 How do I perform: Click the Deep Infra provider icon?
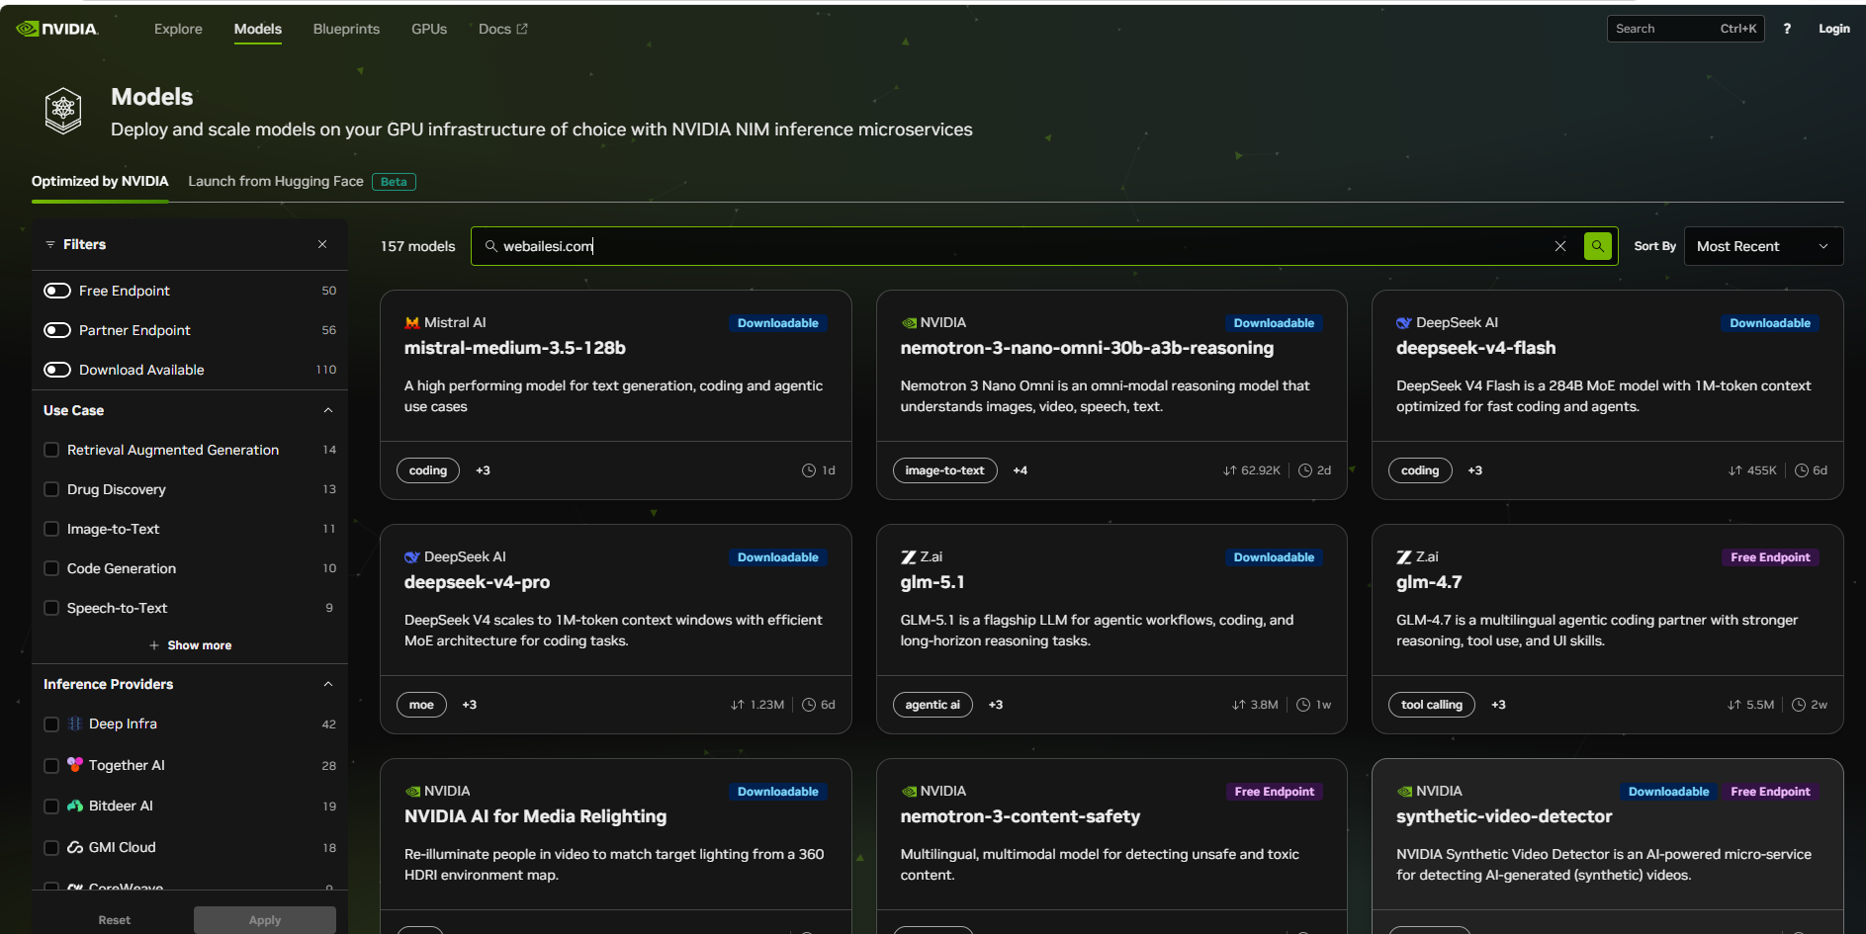tap(75, 723)
